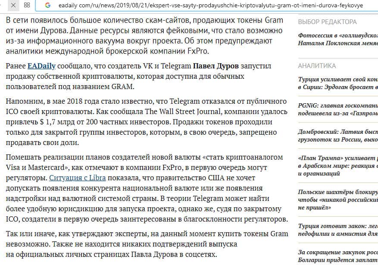Open 'PGNiG: главная госкомпания' analytics article
378x265 pixels.
click(x=338, y=109)
